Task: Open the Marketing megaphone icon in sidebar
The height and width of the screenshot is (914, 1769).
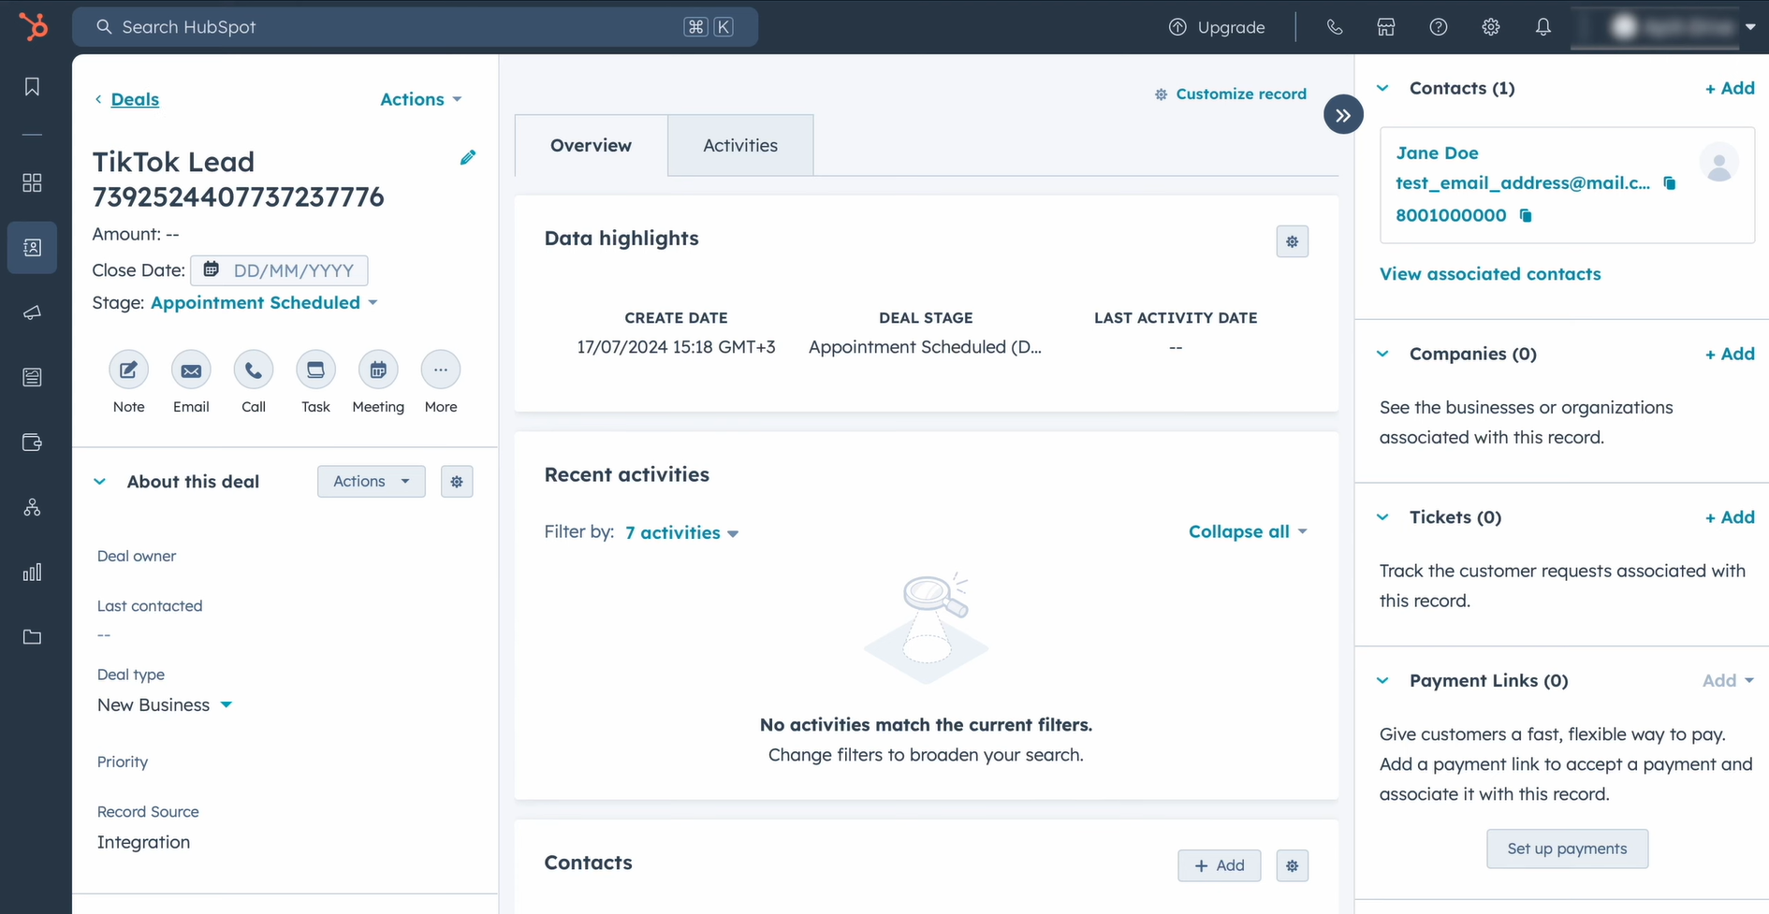Action: [x=32, y=312]
